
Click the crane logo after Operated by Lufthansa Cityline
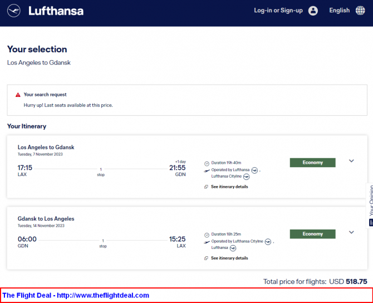pos(268,242)
